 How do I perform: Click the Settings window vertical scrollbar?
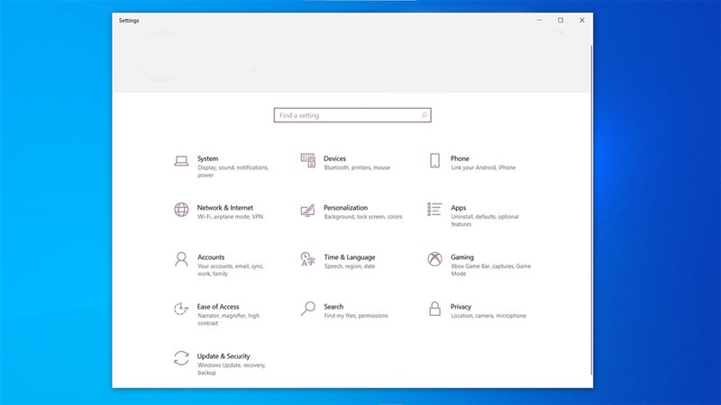591,210
